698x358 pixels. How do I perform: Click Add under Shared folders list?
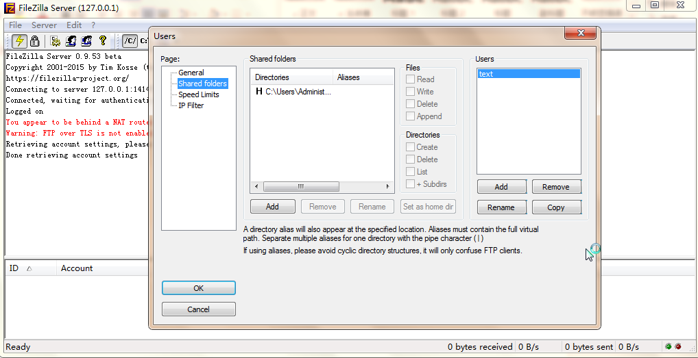pos(272,207)
